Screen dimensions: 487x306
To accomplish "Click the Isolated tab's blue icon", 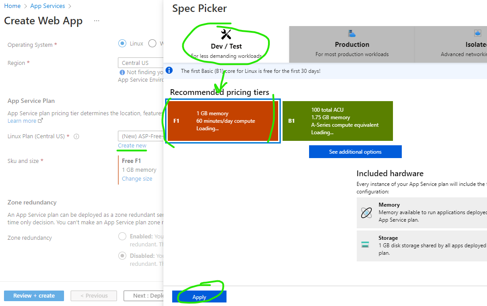I will [x=477, y=33].
